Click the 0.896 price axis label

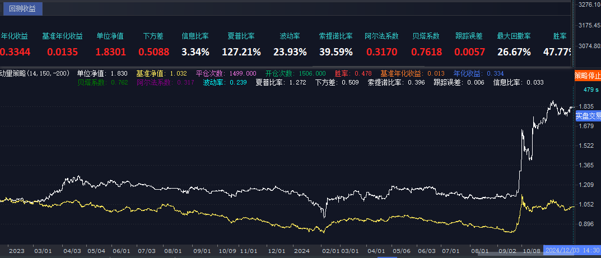[587, 224]
